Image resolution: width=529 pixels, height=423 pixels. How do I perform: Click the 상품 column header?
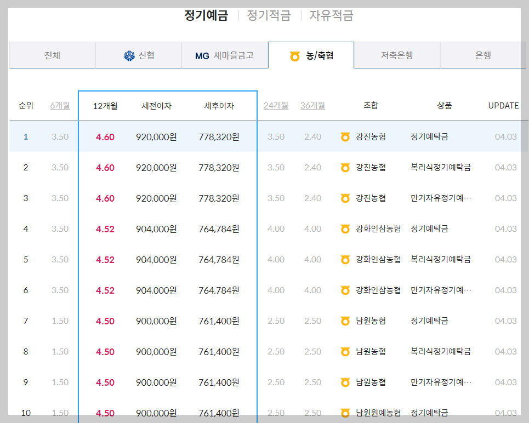[445, 106]
